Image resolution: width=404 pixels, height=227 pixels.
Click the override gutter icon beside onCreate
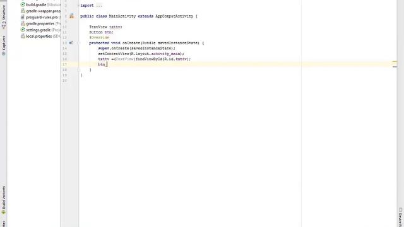point(71,43)
